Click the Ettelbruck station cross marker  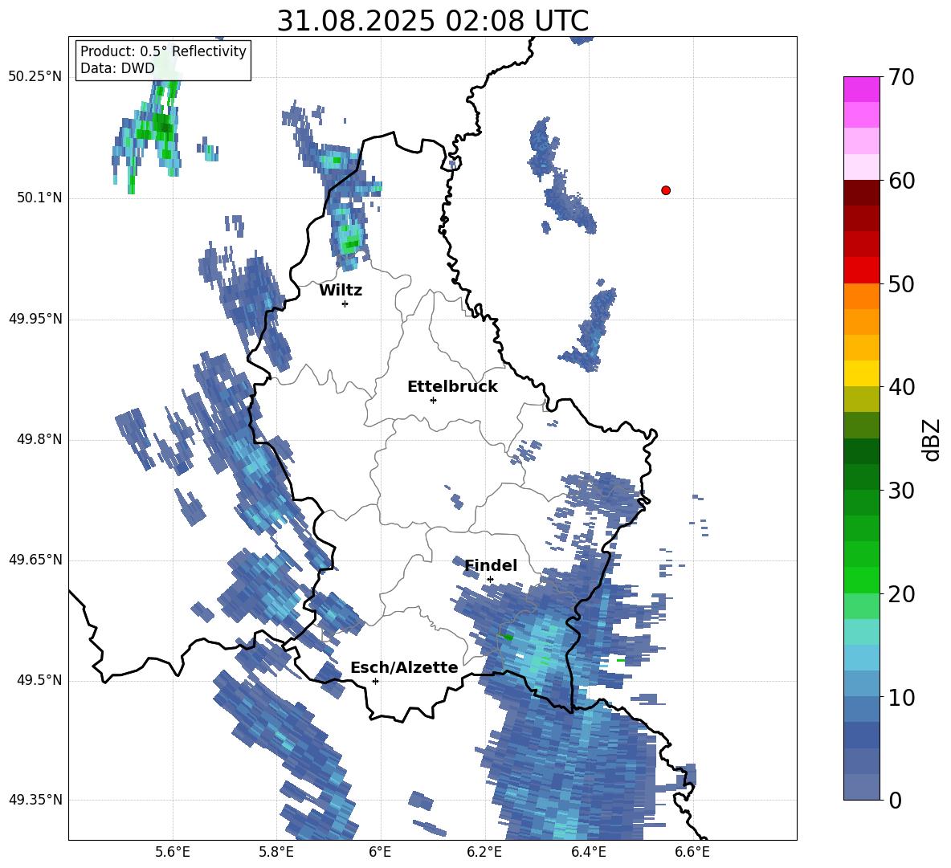pos(433,400)
